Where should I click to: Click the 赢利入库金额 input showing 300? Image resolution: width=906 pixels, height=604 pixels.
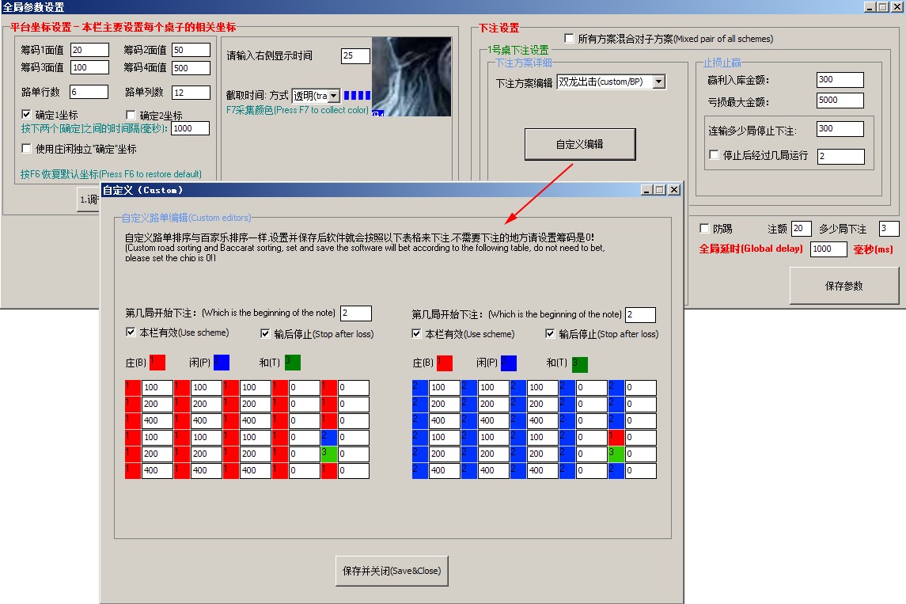pos(839,79)
